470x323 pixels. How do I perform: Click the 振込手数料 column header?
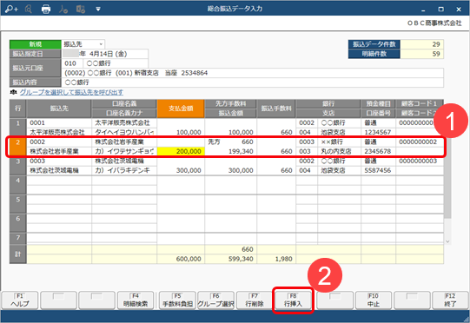(276, 109)
